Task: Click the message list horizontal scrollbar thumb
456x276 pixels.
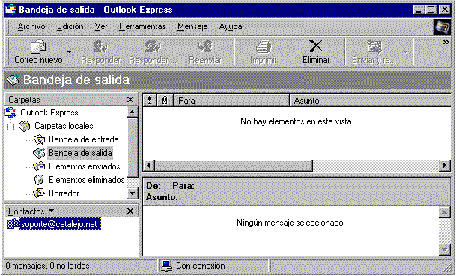Action: click(x=233, y=166)
